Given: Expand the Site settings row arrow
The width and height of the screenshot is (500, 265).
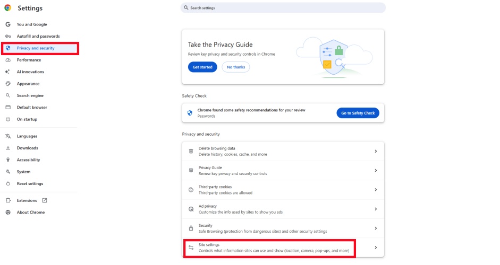Looking at the screenshot, I should pos(376,248).
